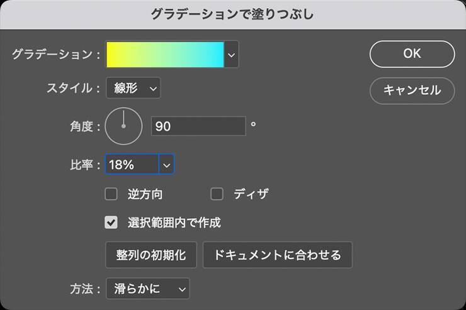Uncheck the 選択範囲内で作成 checkbox
The width and height of the screenshot is (466, 310).
click(x=111, y=222)
